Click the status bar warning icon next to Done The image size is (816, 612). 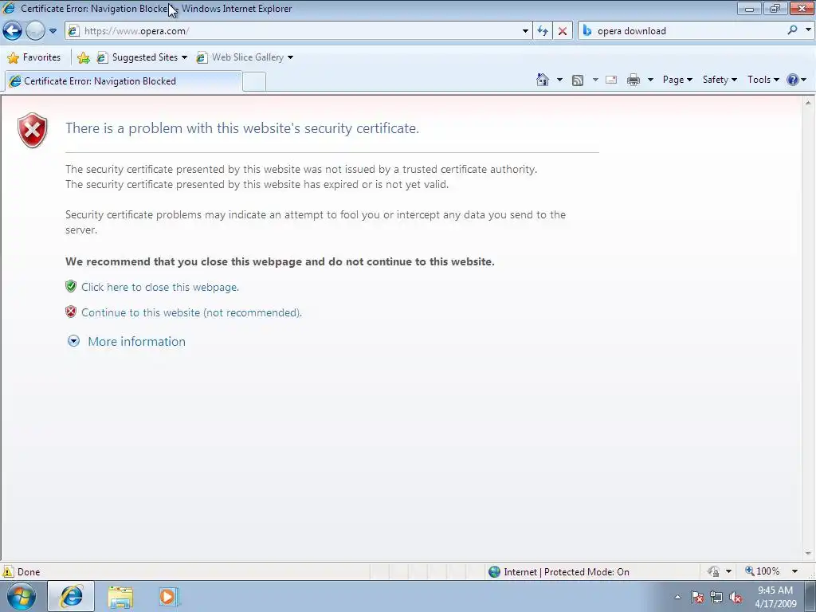[x=8, y=571]
